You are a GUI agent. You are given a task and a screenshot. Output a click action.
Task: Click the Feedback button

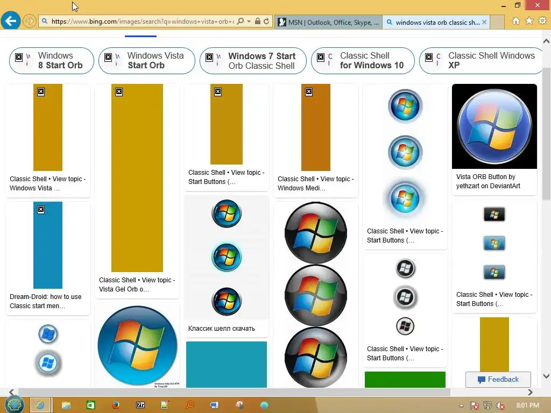498,379
